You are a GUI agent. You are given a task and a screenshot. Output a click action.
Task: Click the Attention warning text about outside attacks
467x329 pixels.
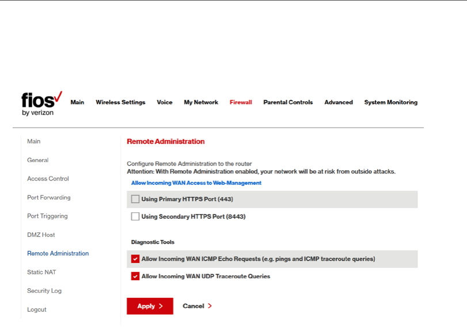(261, 171)
